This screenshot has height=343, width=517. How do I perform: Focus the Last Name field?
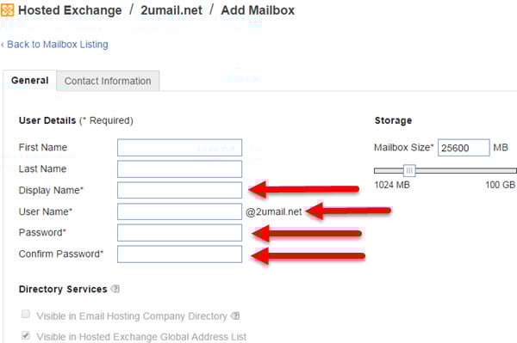[x=179, y=169]
